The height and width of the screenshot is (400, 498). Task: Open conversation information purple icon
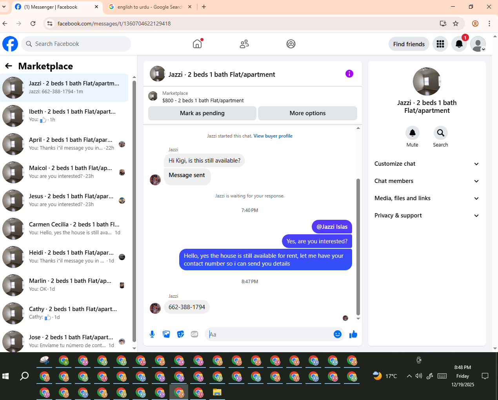tap(349, 74)
